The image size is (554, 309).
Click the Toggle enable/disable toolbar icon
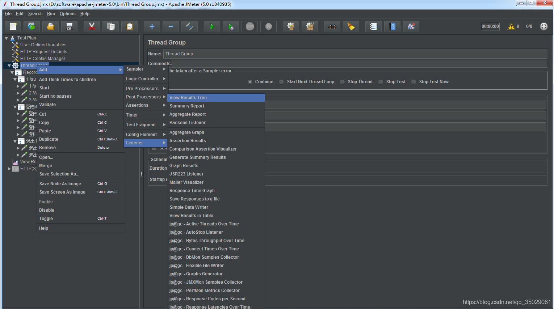pyautogui.click(x=189, y=26)
